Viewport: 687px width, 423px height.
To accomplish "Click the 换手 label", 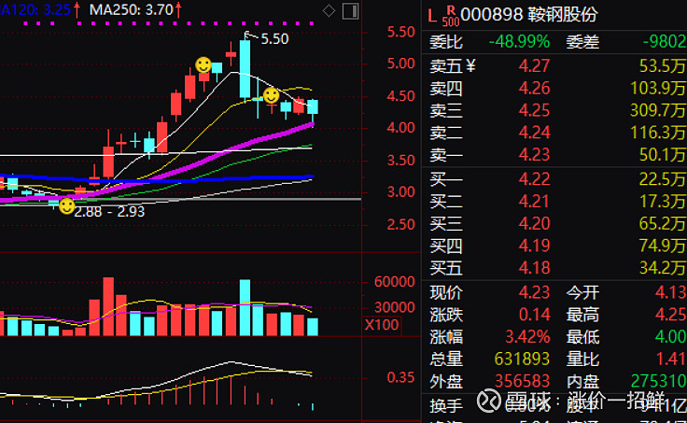I will point(446,406).
